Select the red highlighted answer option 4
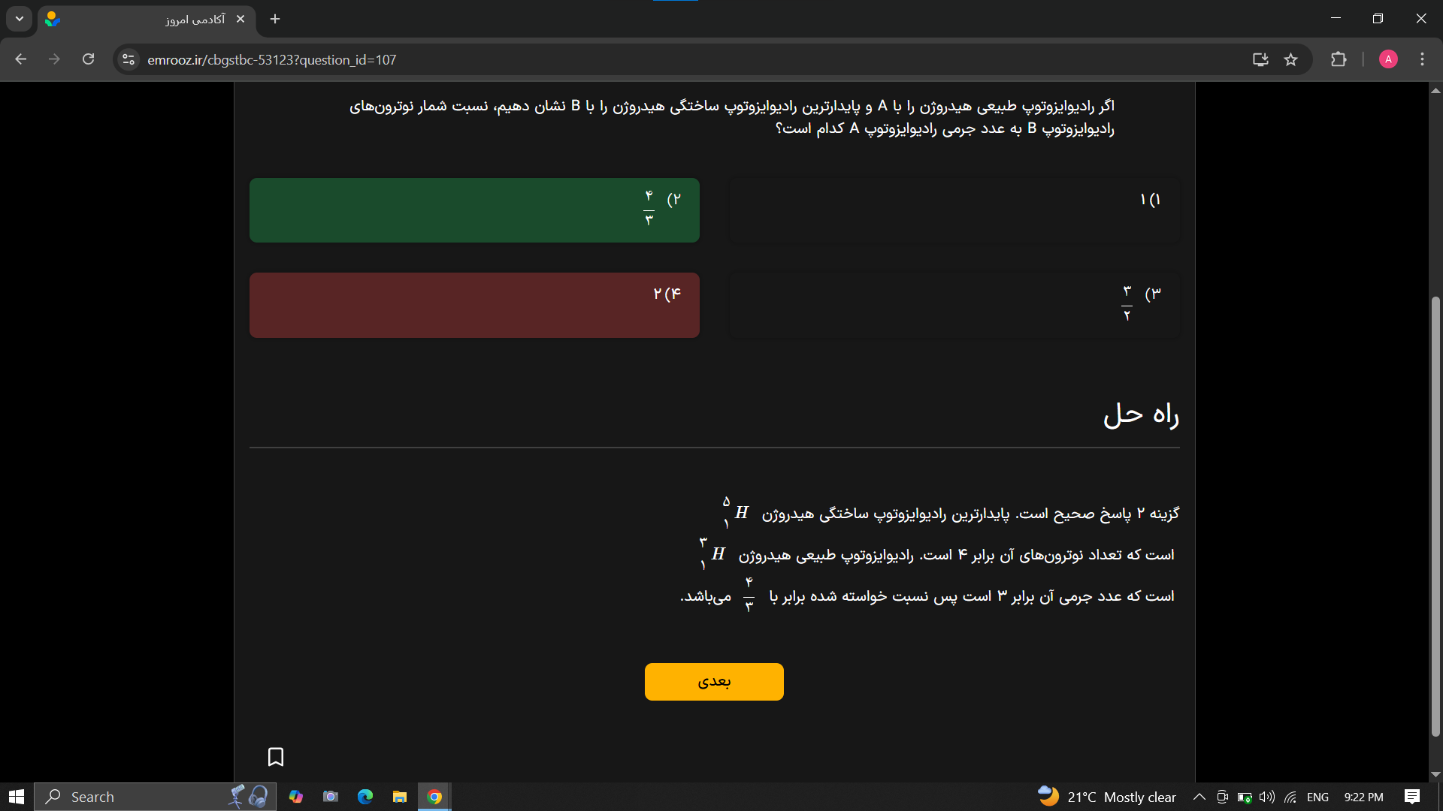 tap(474, 304)
